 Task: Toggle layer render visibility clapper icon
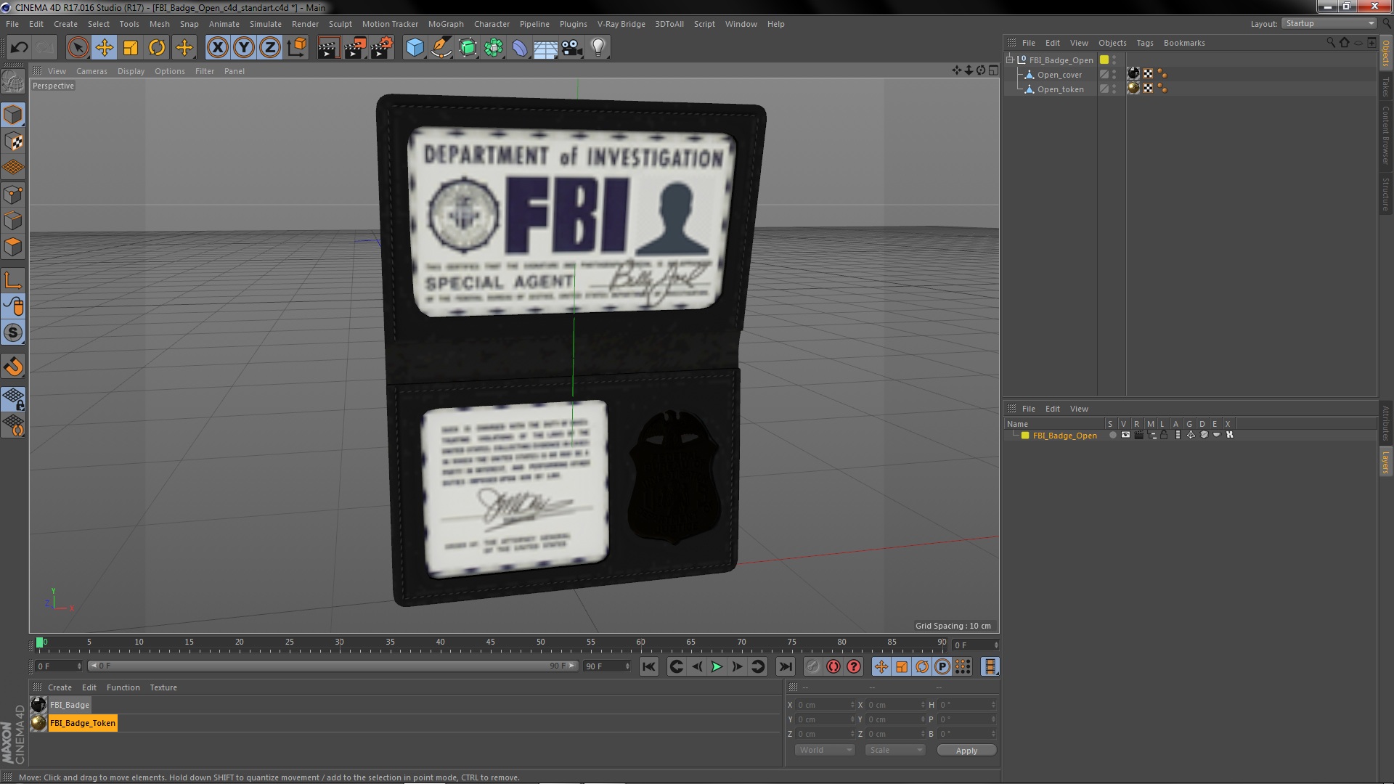point(1138,436)
